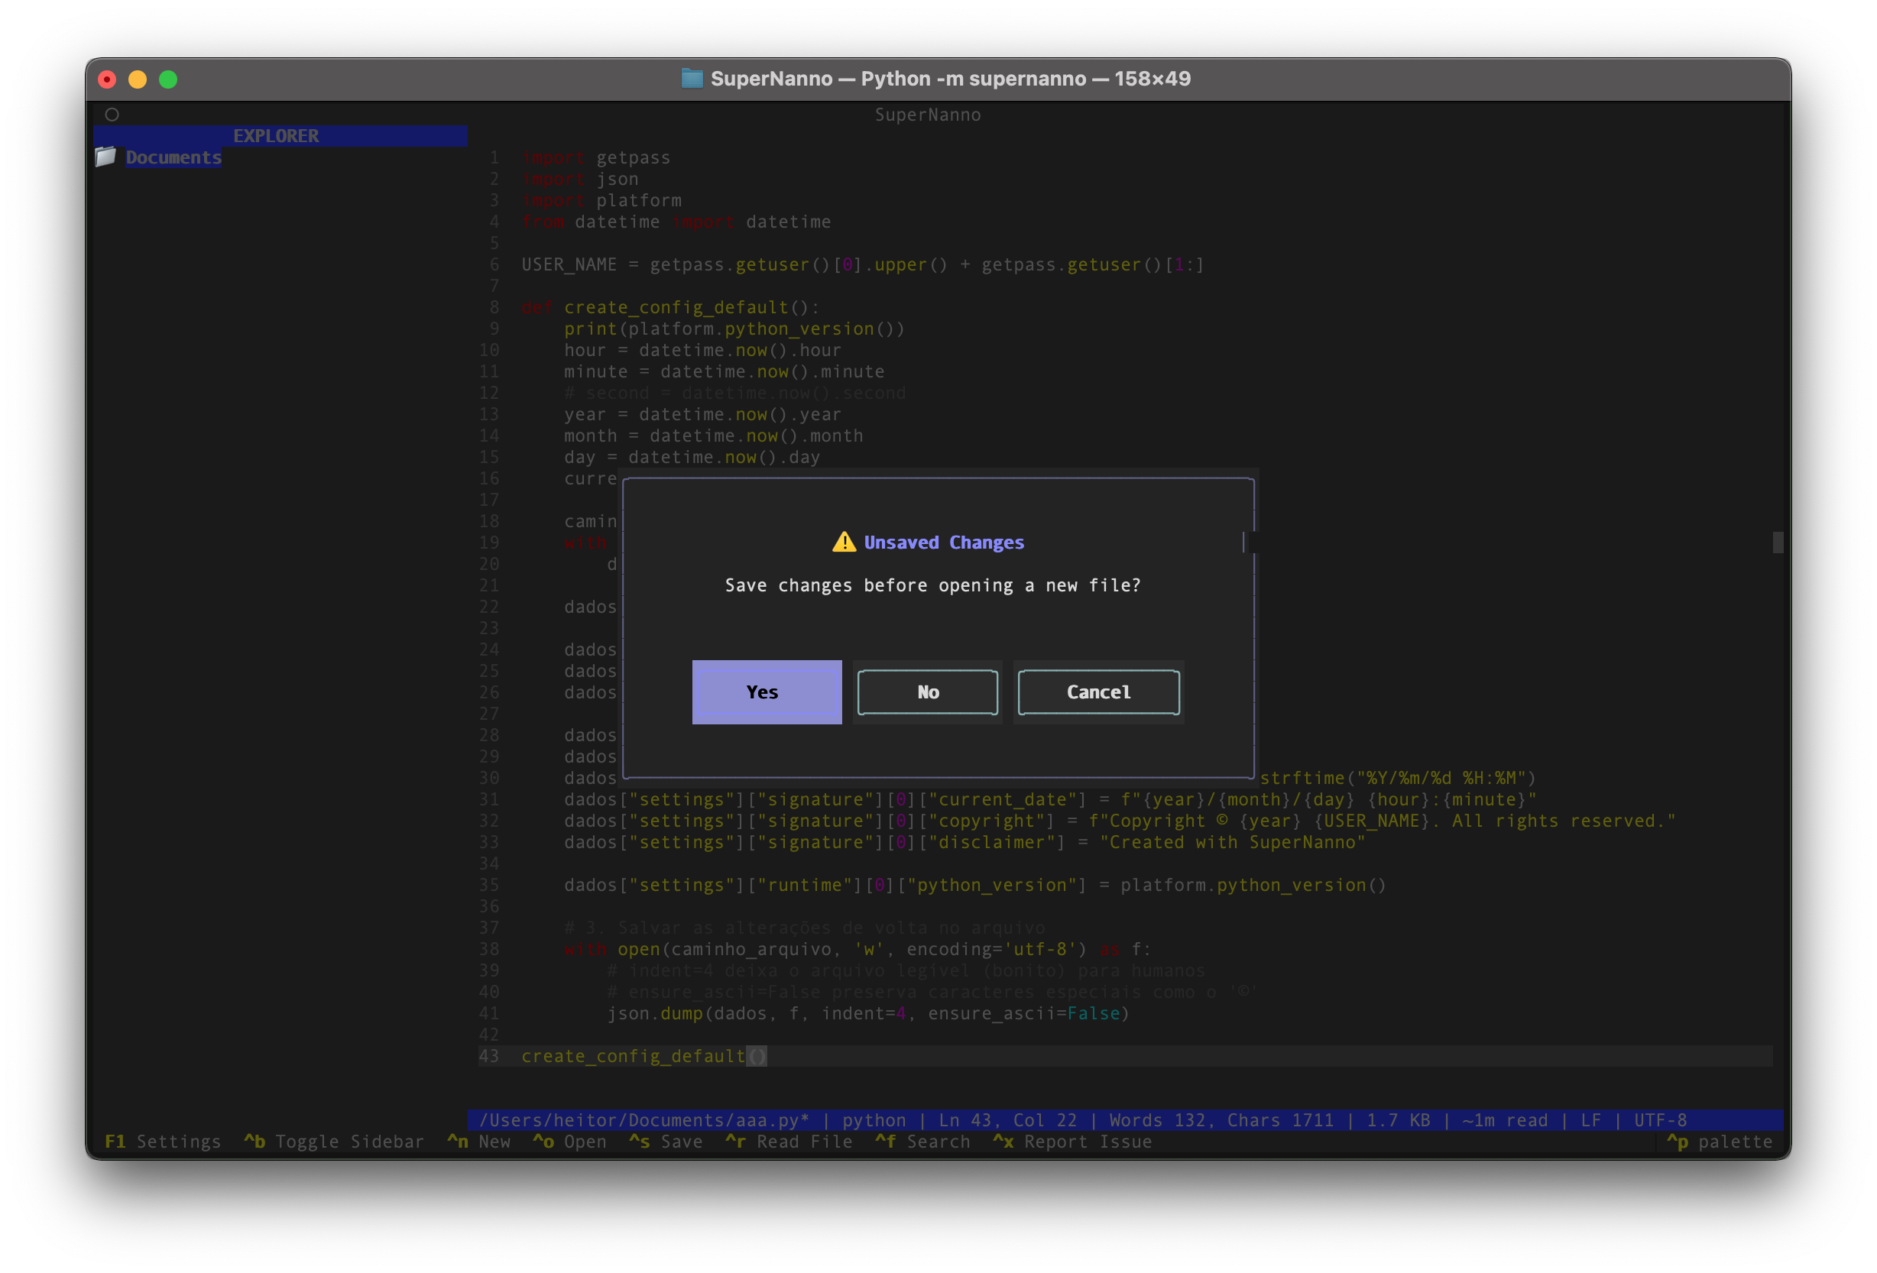The height and width of the screenshot is (1273, 1877).
Task: Click the ^n New footer shortcut
Action: (x=479, y=1142)
